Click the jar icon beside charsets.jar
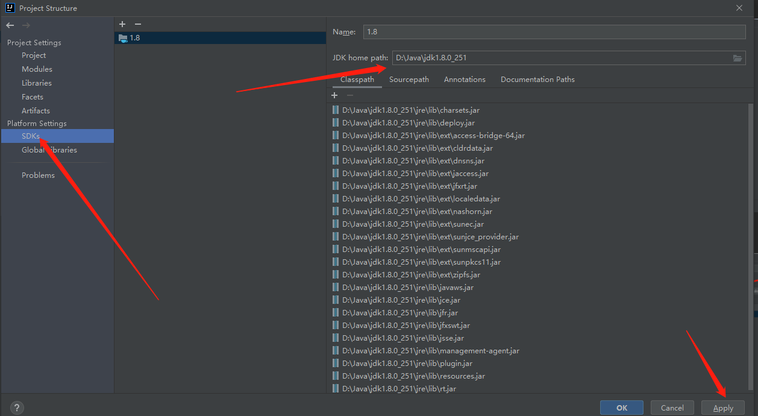This screenshot has width=758, height=416. tap(336, 110)
